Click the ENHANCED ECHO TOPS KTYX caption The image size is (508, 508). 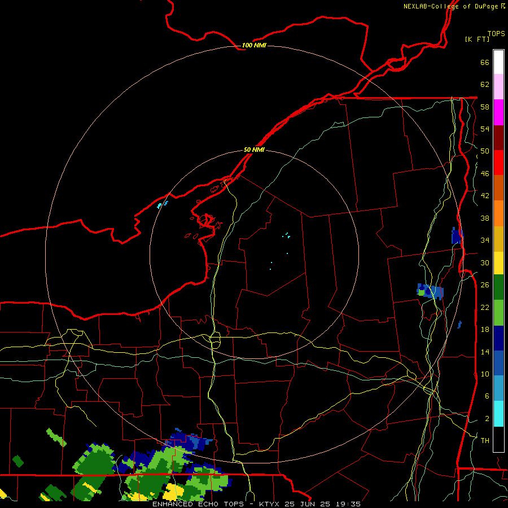256,504
